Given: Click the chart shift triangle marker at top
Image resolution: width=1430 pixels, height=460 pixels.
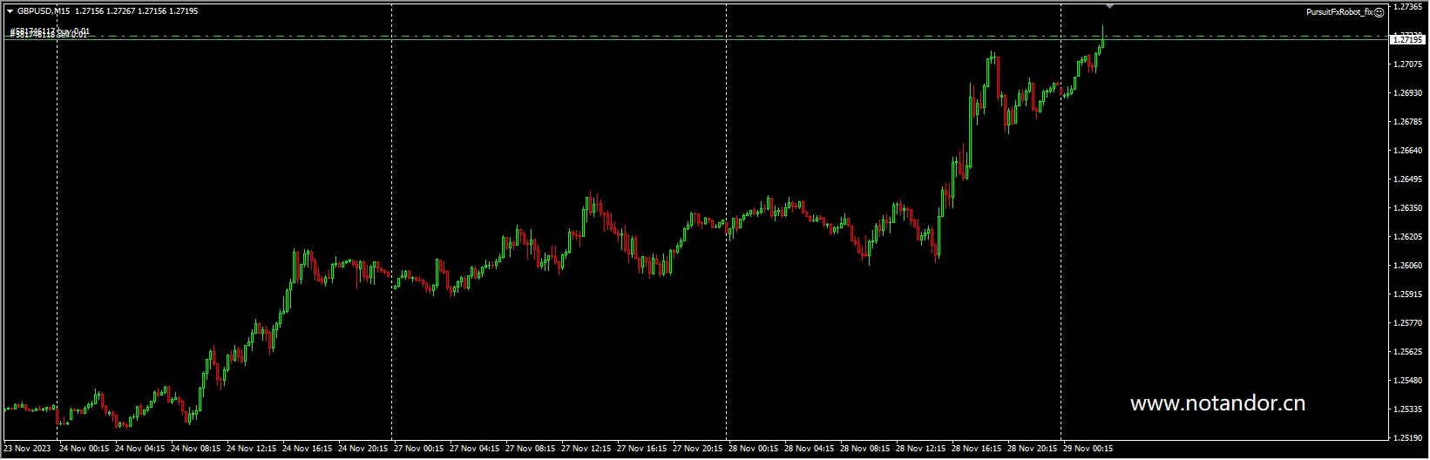Looking at the screenshot, I should 1109,7.
